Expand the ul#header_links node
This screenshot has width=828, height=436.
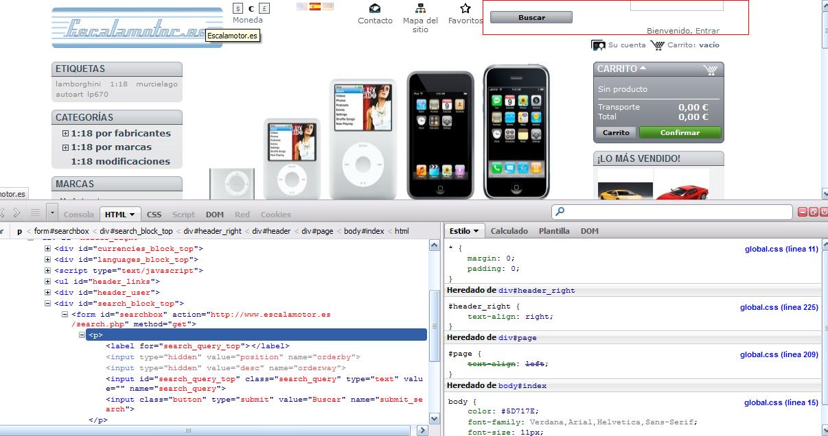(x=48, y=282)
